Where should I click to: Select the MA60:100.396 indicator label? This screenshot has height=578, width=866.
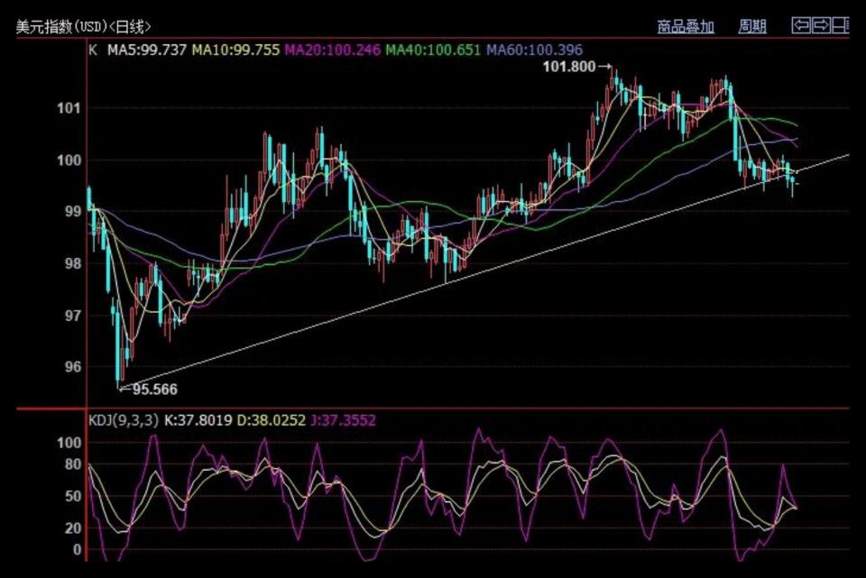tap(534, 50)
